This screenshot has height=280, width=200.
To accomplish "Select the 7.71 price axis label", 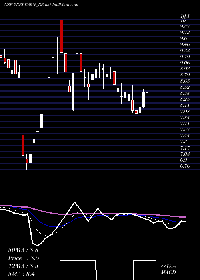I will click(x=185, y=124).
